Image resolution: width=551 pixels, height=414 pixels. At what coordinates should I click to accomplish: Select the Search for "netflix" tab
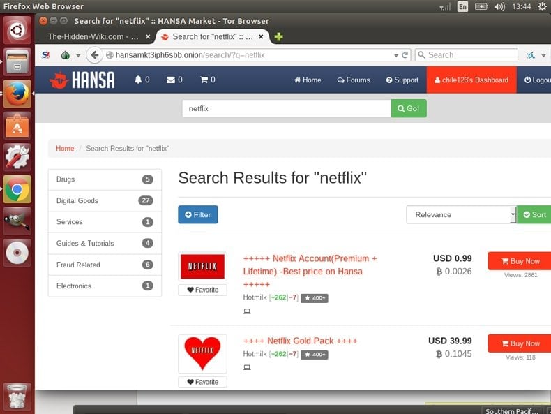point(212,36)
